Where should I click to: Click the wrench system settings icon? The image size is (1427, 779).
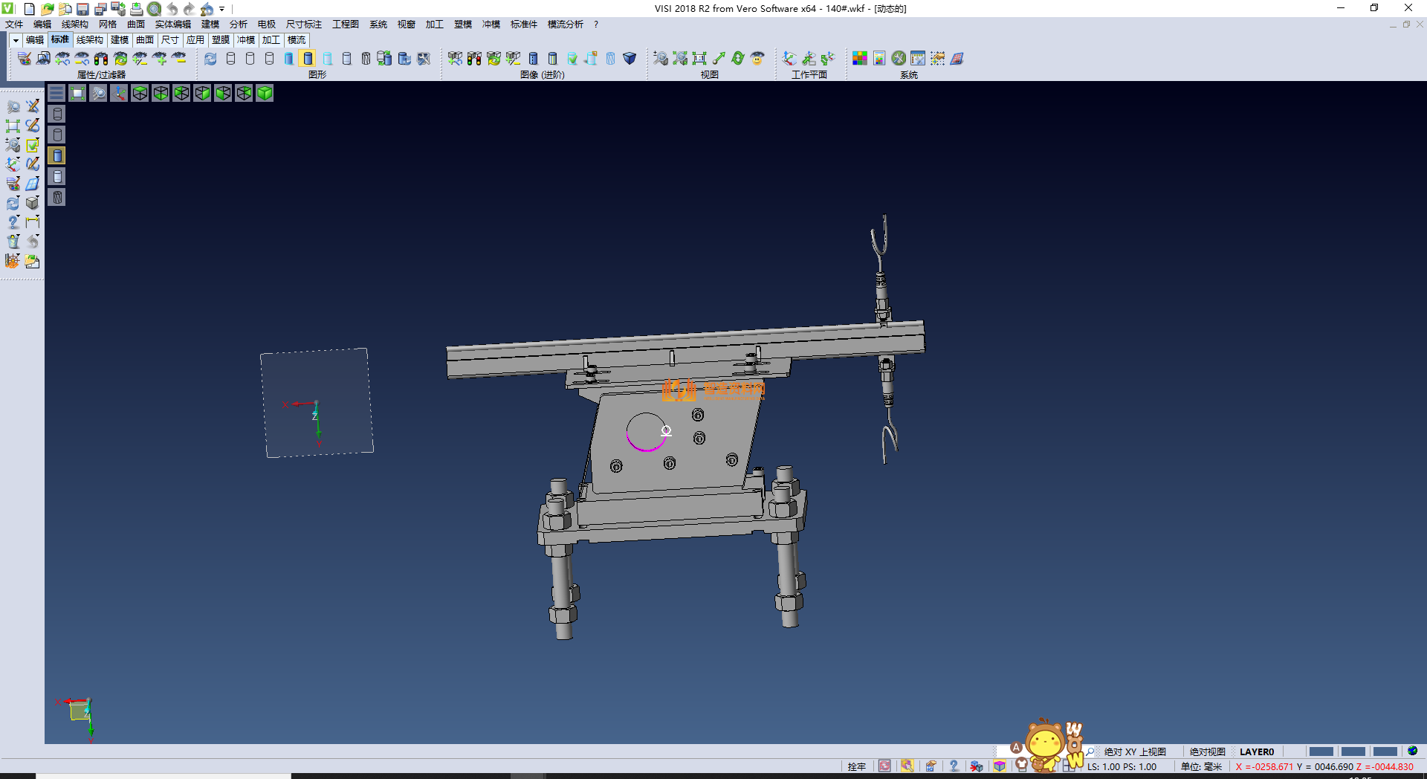[x=899, y=59]
